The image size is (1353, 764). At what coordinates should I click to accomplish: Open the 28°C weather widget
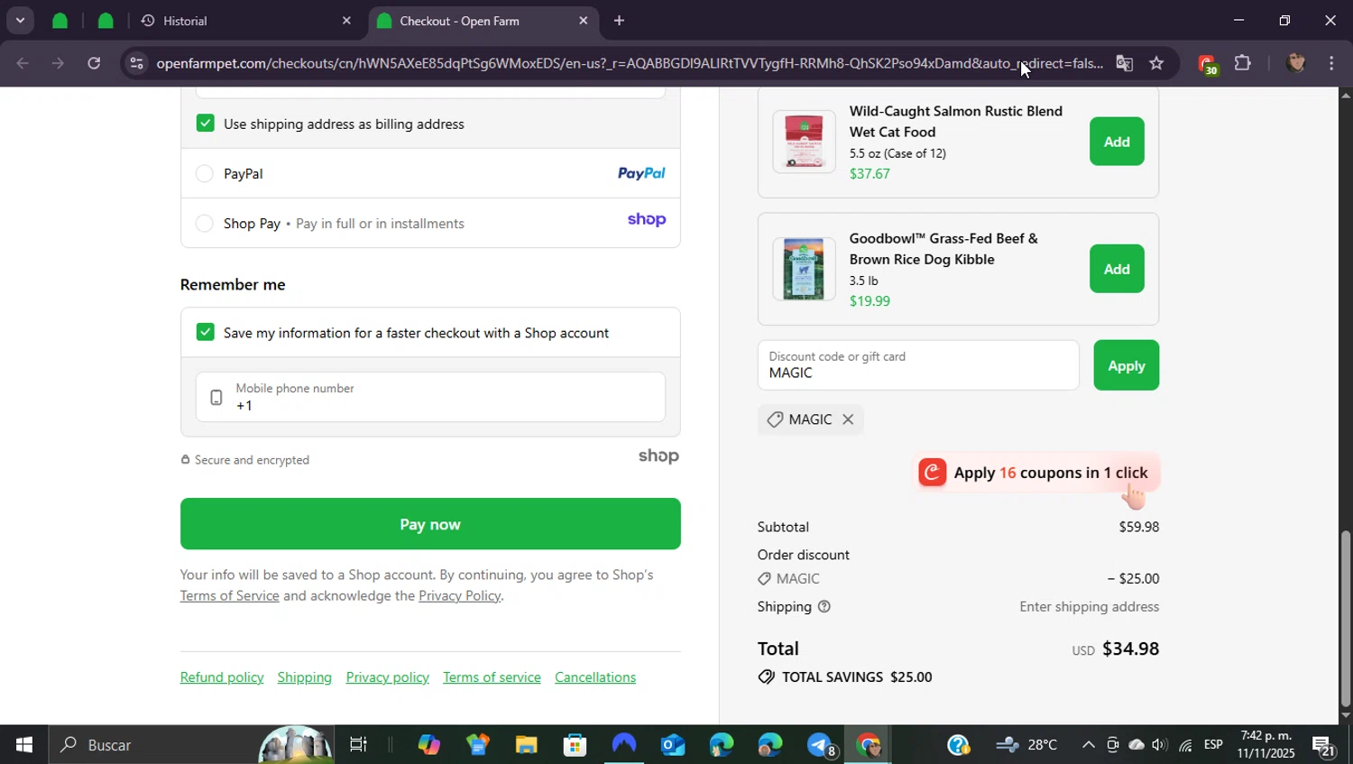[x=1027, y=745]
